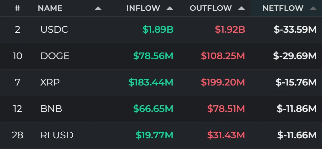Click BNB outflow value $78.51M

coord(226,108)
